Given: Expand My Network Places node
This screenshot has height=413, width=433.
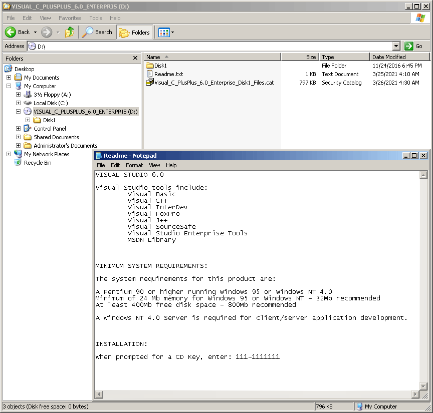Looking at the screenshot, I should click(9, 154).
